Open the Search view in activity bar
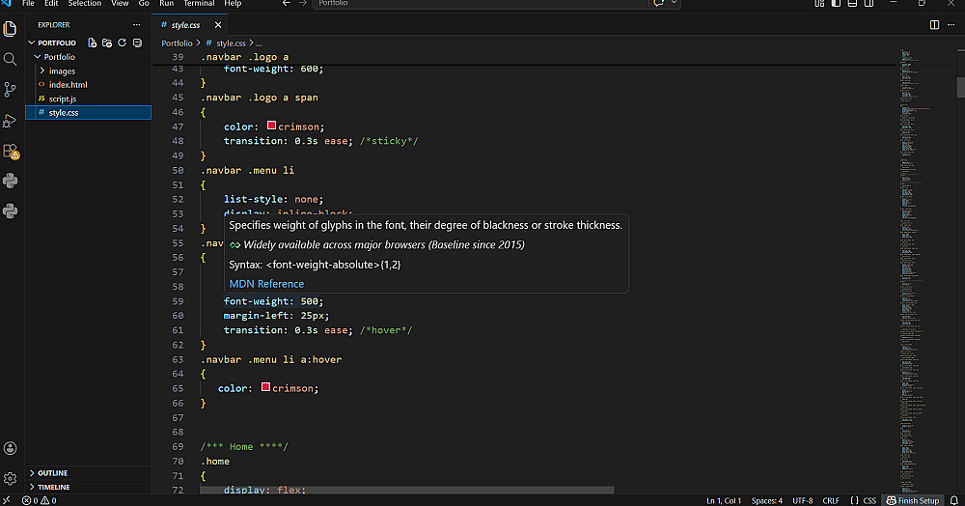 tap(11, 59)
